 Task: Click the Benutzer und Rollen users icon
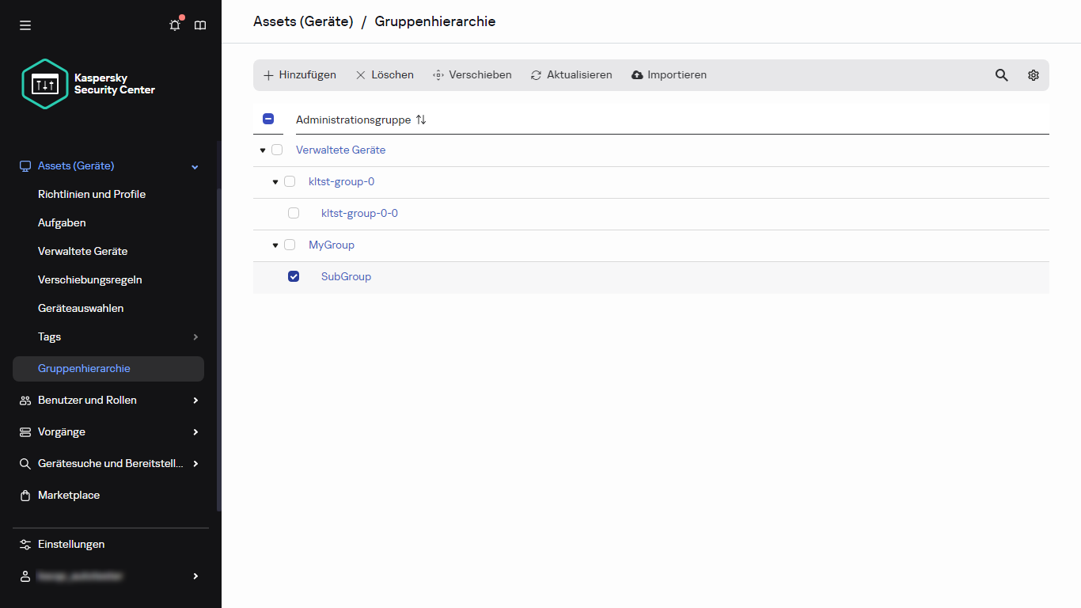[x=25, y=400]
